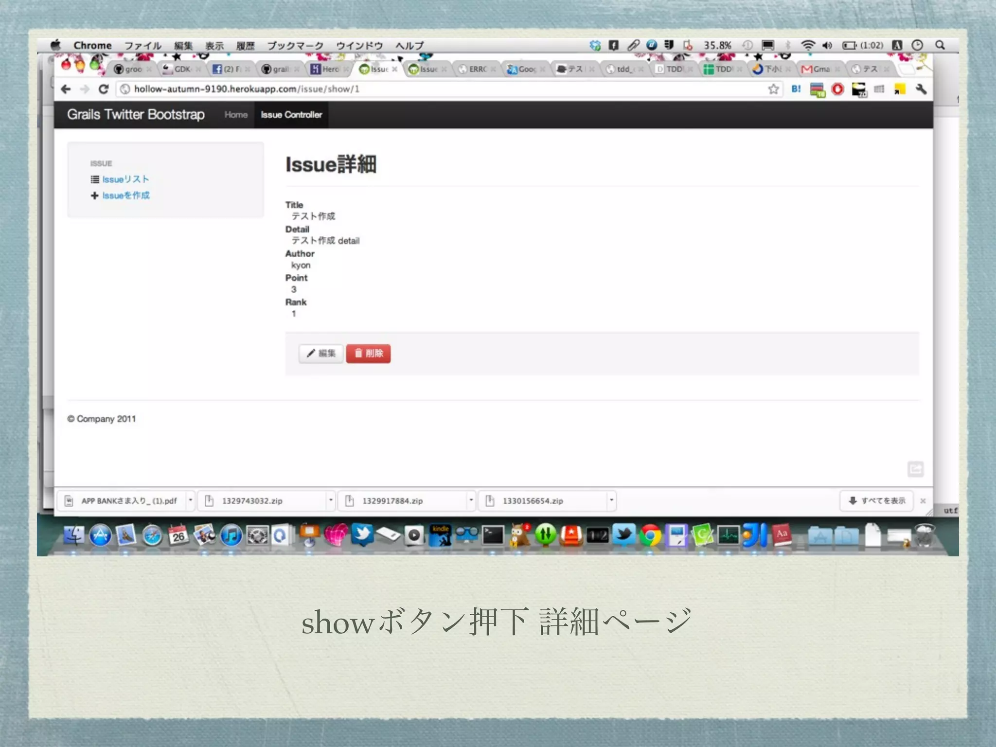Open Spotlight search magnifier
Viewport: 996px width, 747px height.
[x=940, y=45]
